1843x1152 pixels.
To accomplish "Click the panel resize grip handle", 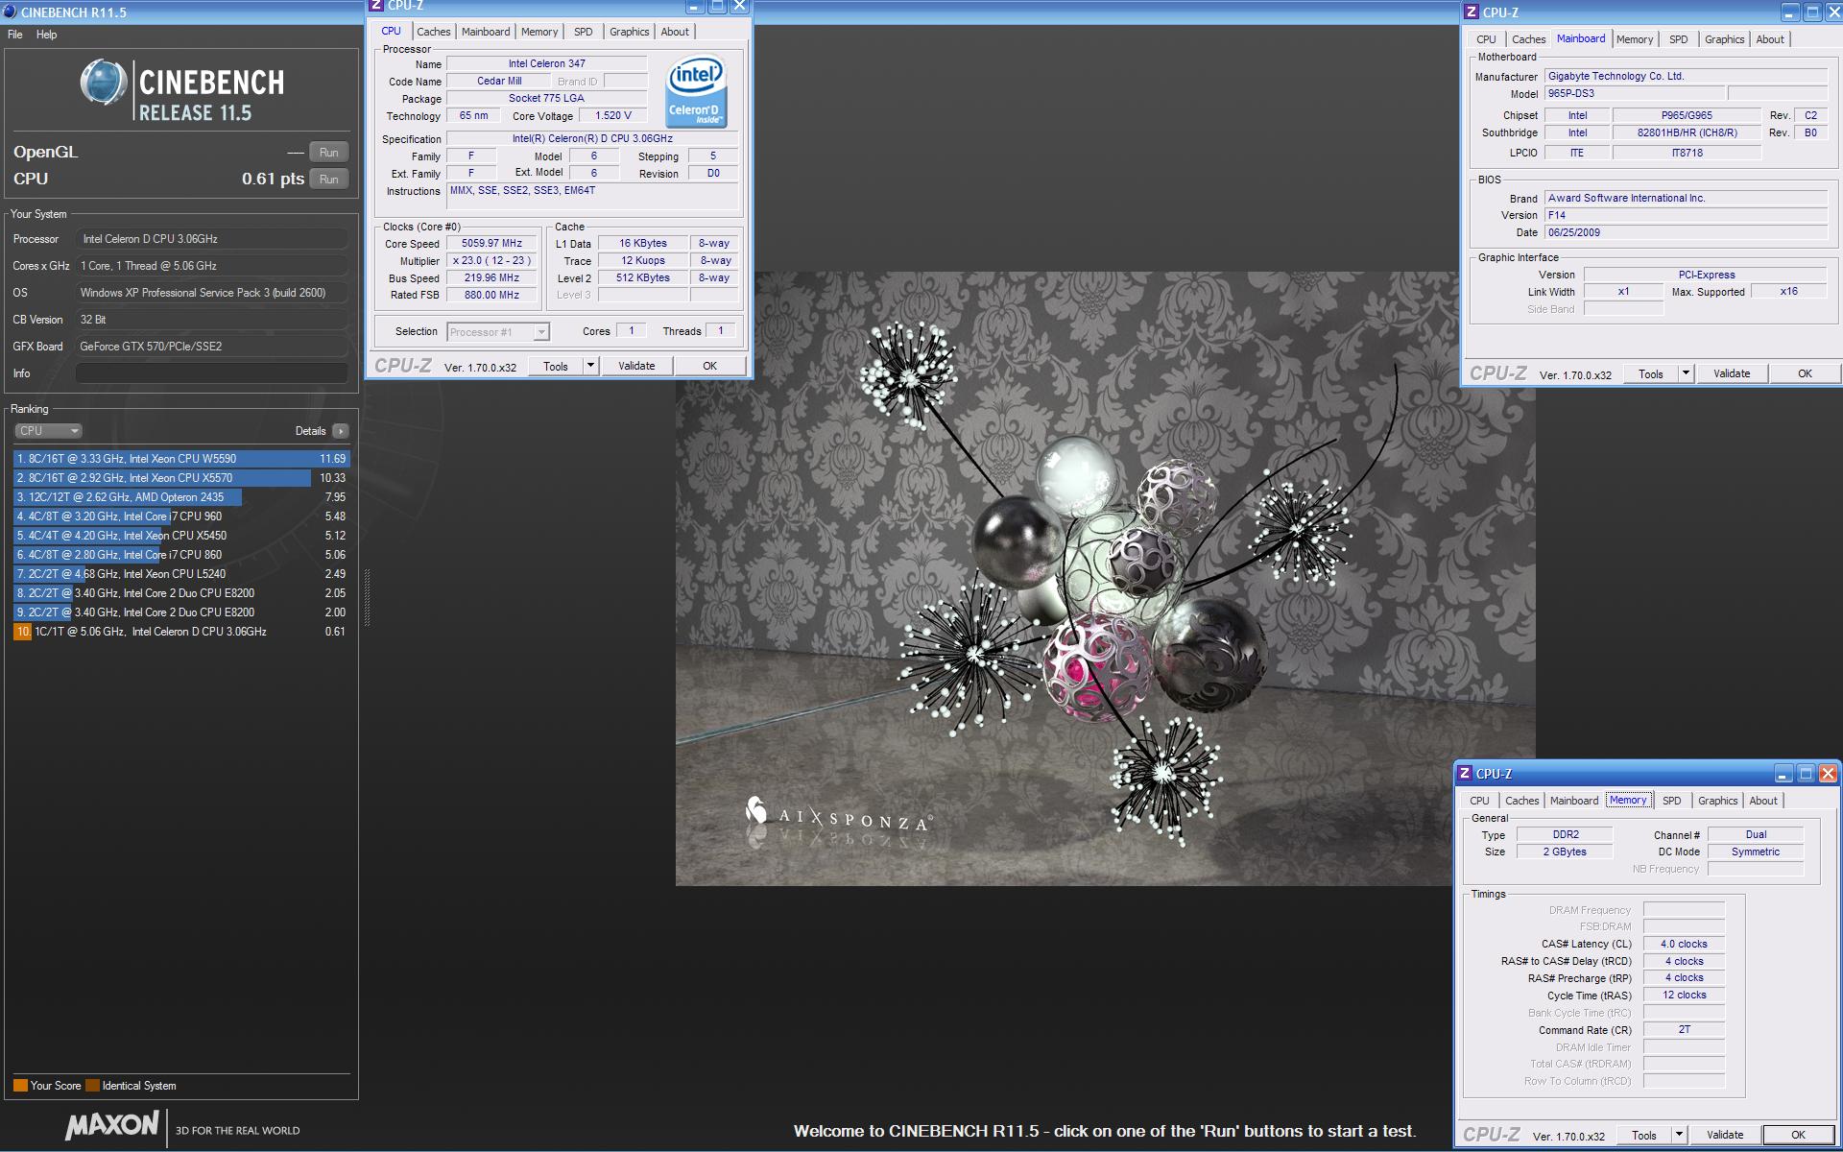I will [x=367, y=597].
